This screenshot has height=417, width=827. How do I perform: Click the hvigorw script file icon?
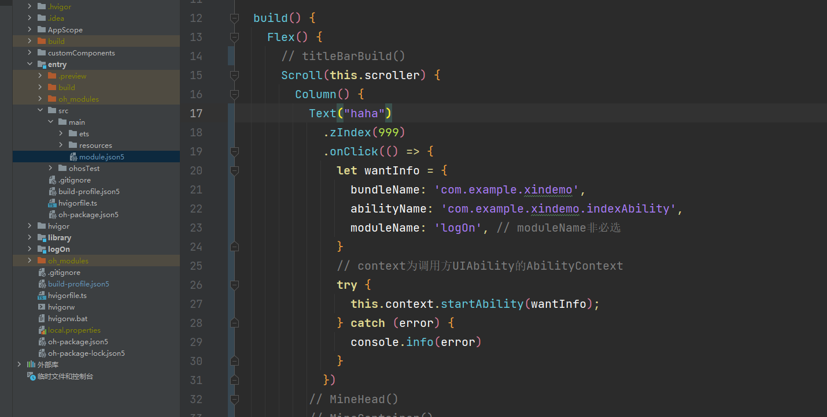(42, 307)
